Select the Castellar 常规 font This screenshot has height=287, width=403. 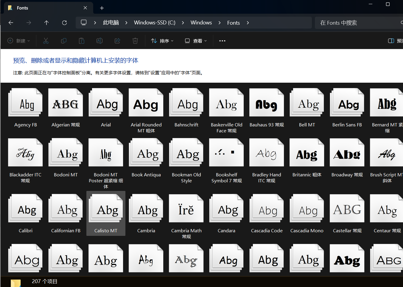[x=347, y=214]
